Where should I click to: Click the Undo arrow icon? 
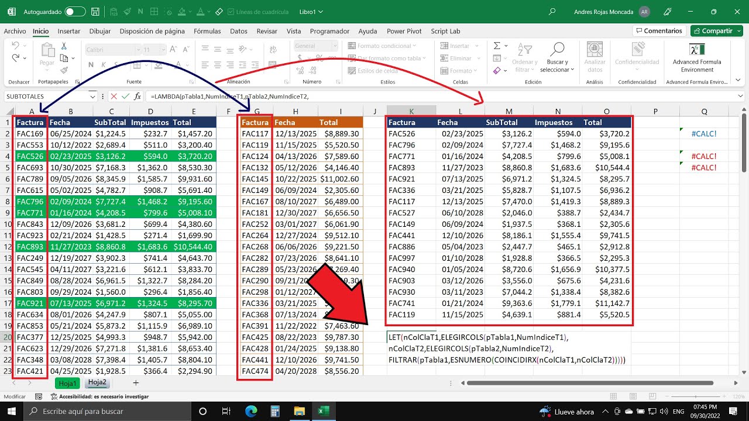pos(15,46)
